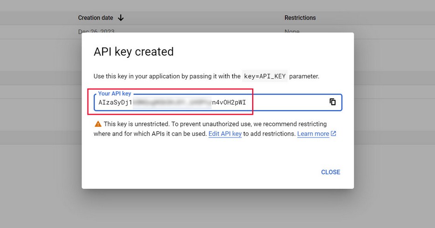Follow the Learn more link
This screenshot has width=435, height=228.
313,134
